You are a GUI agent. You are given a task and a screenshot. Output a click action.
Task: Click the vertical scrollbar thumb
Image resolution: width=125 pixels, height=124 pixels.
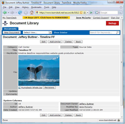point(122,62)
